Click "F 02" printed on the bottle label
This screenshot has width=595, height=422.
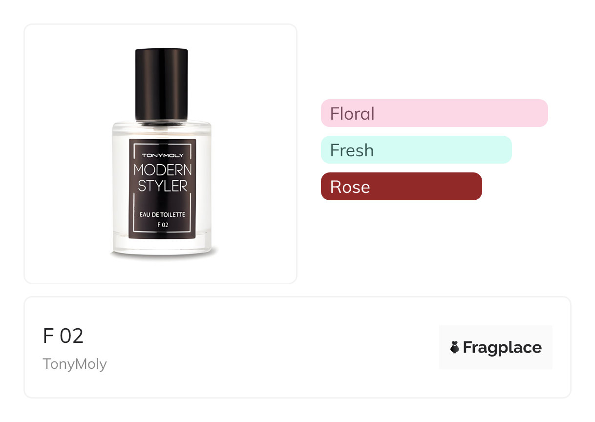coord(163,225)
